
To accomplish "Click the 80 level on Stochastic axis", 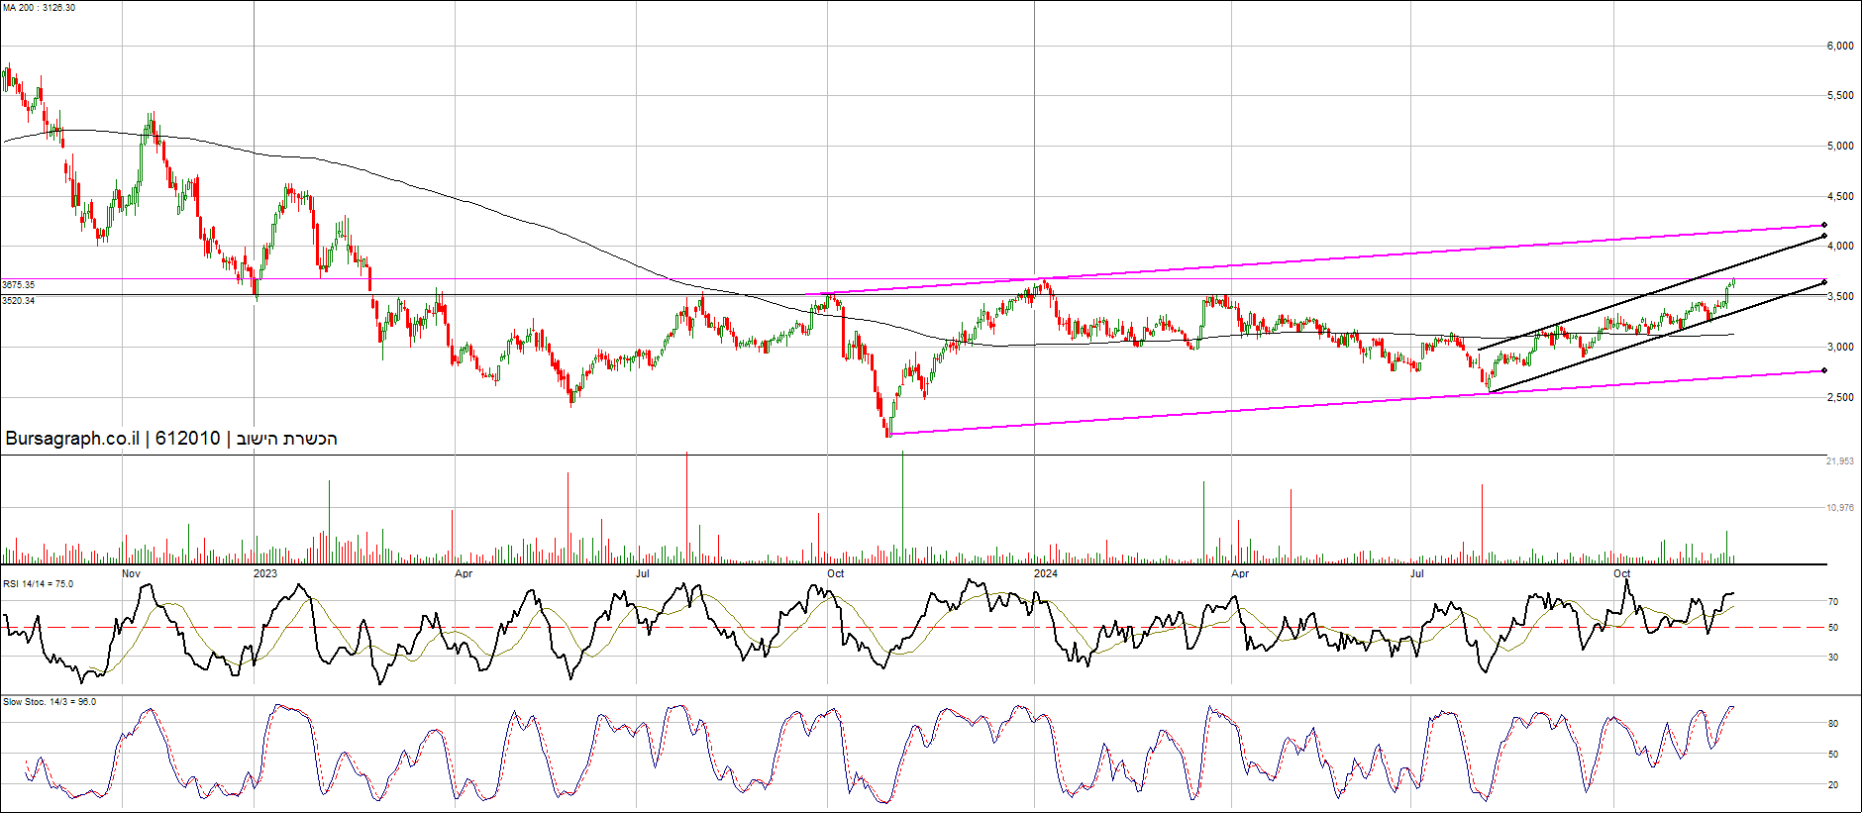I will tap(1833, 725).
